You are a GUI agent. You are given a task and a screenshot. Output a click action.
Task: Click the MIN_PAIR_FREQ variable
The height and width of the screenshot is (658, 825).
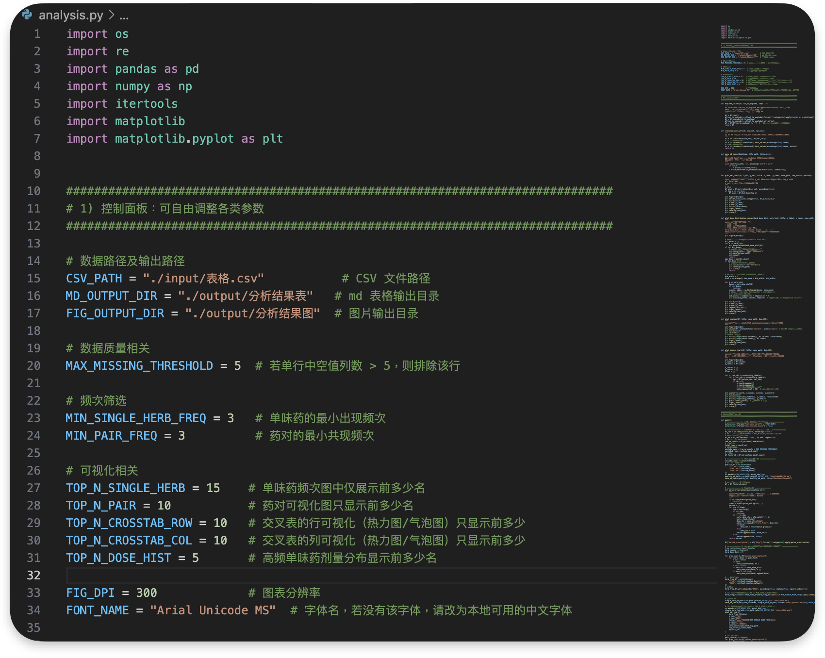point(112,436)
